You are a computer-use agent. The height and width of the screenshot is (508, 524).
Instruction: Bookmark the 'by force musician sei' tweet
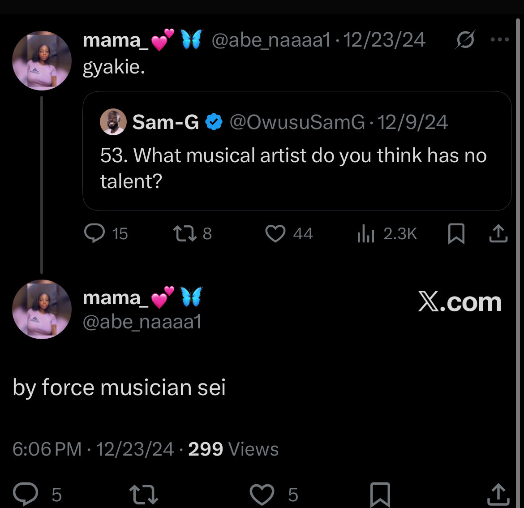point(380,495)
